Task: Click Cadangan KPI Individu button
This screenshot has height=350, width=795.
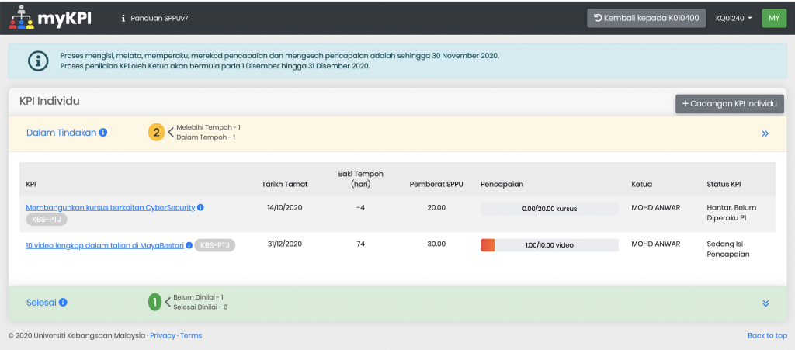Action: pos(730,104)
